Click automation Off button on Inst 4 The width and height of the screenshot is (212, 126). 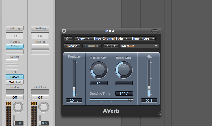point(15,97)
